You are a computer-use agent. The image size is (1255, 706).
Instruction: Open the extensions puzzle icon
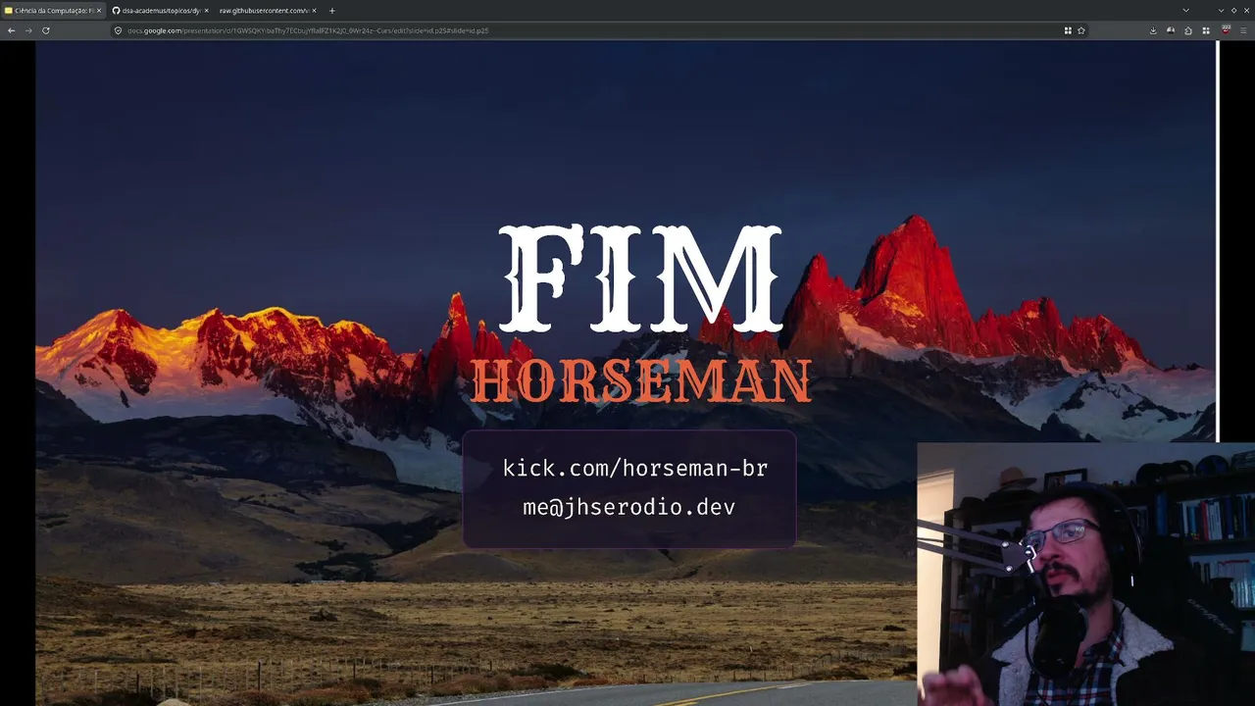click(x=1188, y=30)
